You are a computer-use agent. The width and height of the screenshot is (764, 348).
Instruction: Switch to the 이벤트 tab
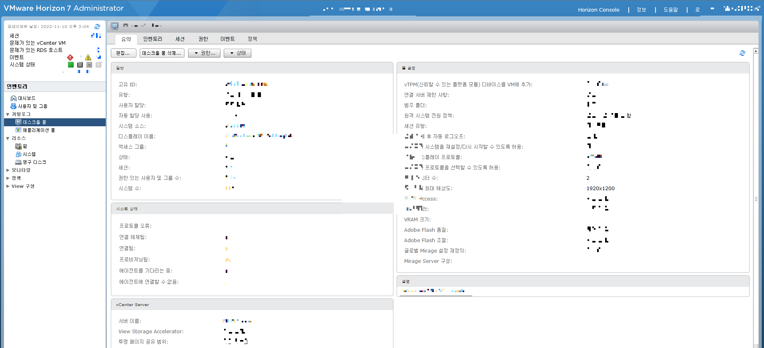[x=227, y=39]
